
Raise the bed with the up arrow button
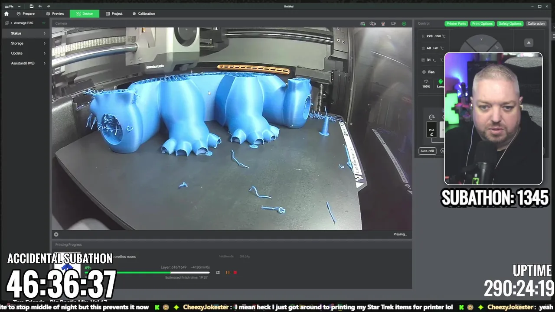[x=529, y=42]
